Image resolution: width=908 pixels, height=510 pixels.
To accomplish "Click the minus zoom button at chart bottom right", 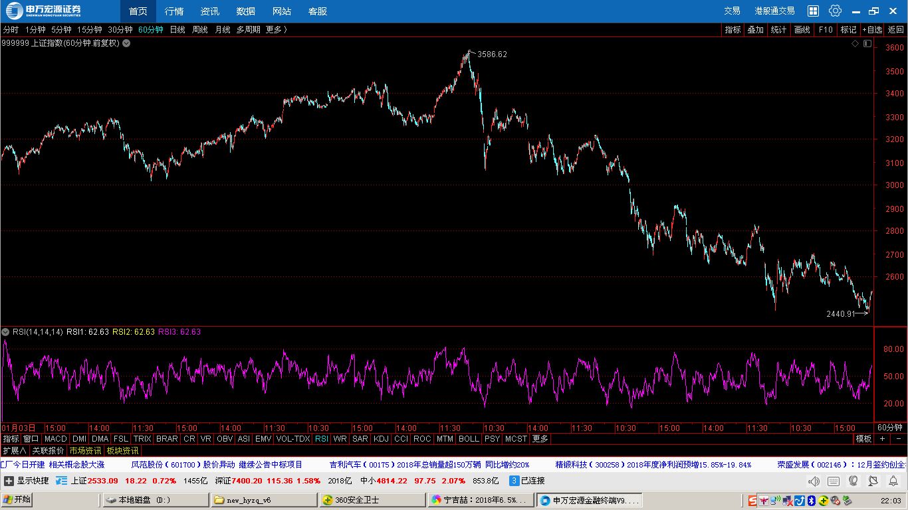I will click(x=898, y=439).
